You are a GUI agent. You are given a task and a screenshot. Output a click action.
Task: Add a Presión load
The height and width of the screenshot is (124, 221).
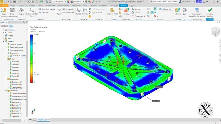(x=85, y=11)
